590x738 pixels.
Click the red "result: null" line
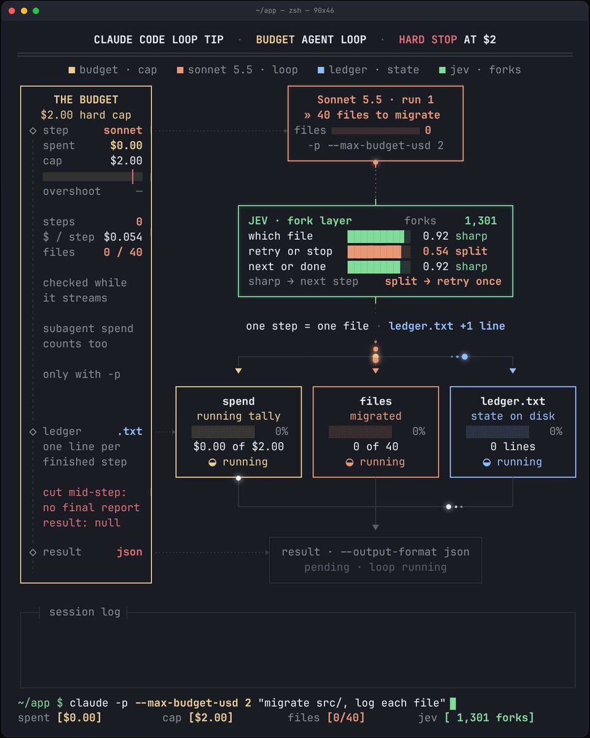point(82,523)
